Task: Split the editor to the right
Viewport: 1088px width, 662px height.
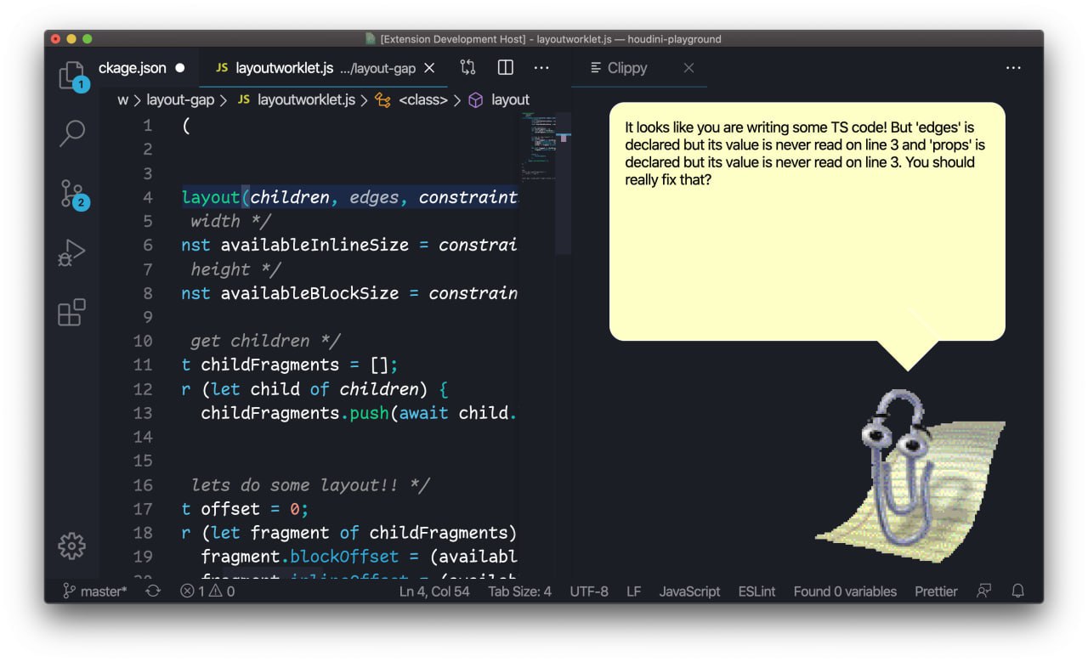Action: (x=505, y=68)
